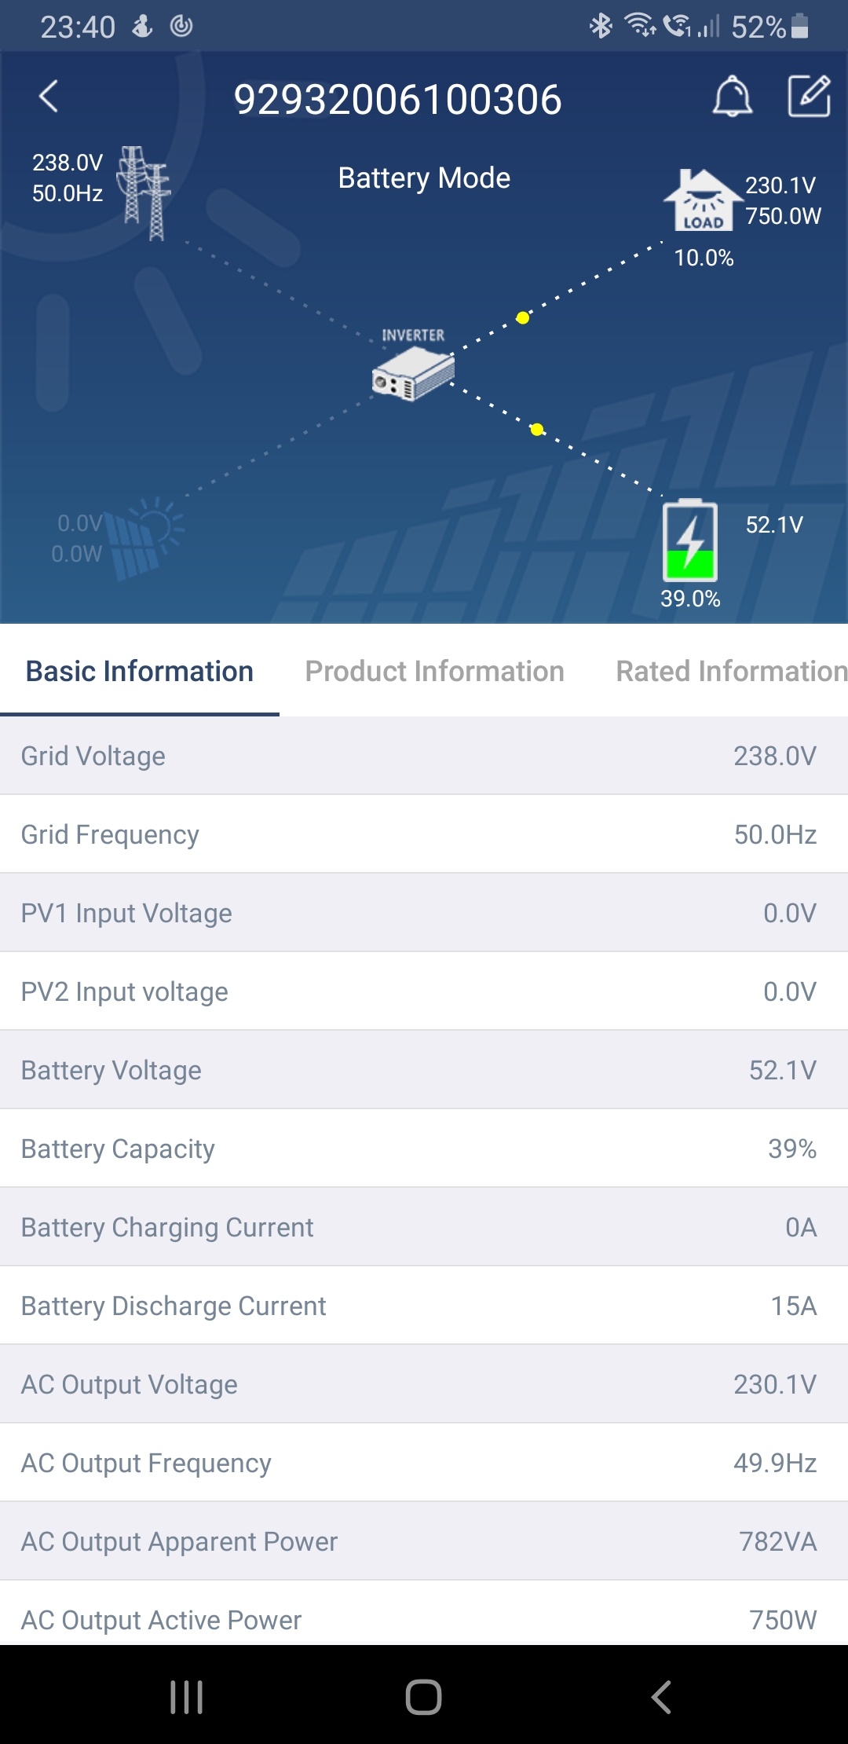Tap the edit pencil icon

(809, 97)
